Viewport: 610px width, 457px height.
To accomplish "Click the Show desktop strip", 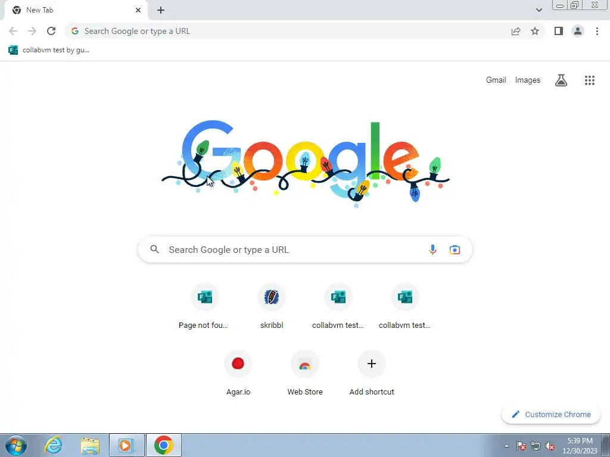I will pos(606,445).
